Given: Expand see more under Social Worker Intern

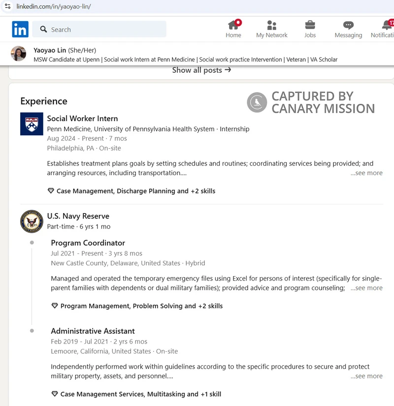Looking at the screenshot, I should coord(366,173).
